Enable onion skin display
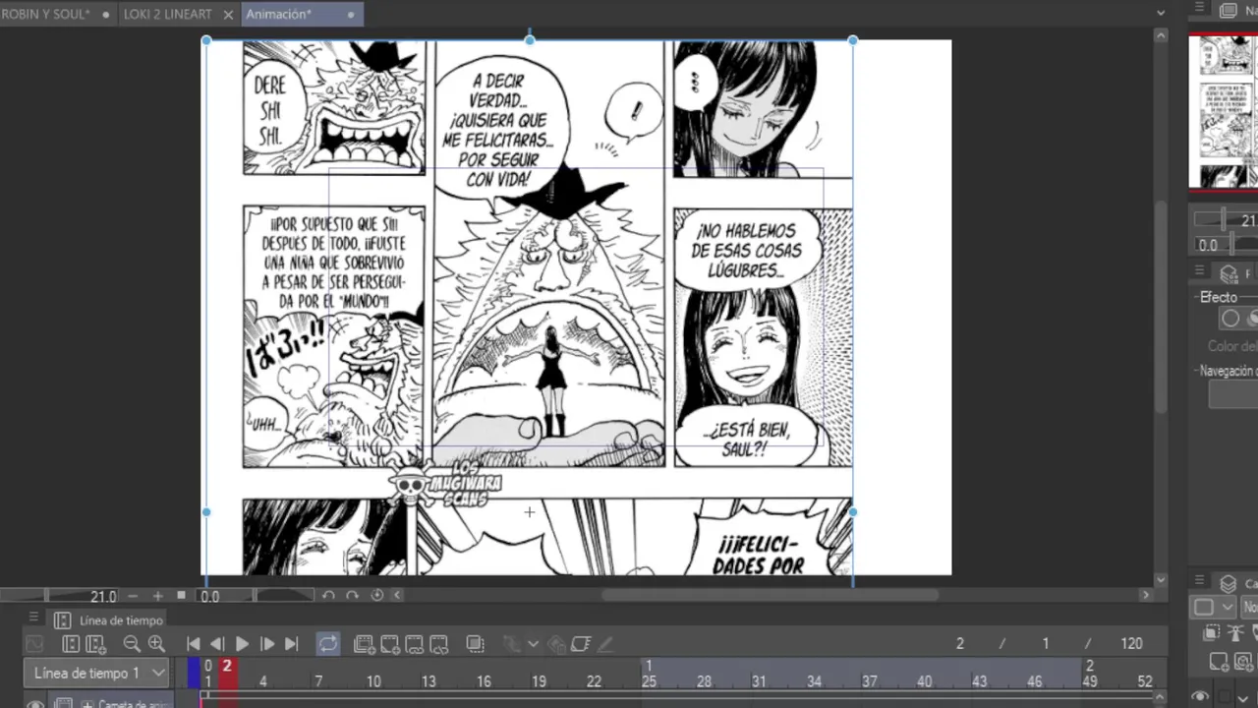The image size is (1258, 708). point(476,644)
